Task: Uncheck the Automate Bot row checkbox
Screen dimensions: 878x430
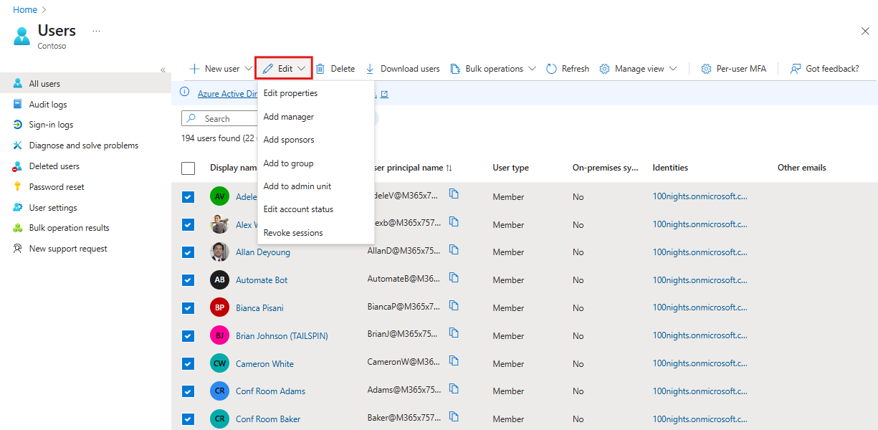Action: pyautogui.click(x=188, y=279)
